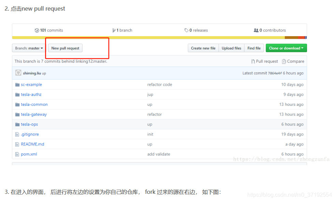Click the pull request icon beside Pull request

pos(253,61)
